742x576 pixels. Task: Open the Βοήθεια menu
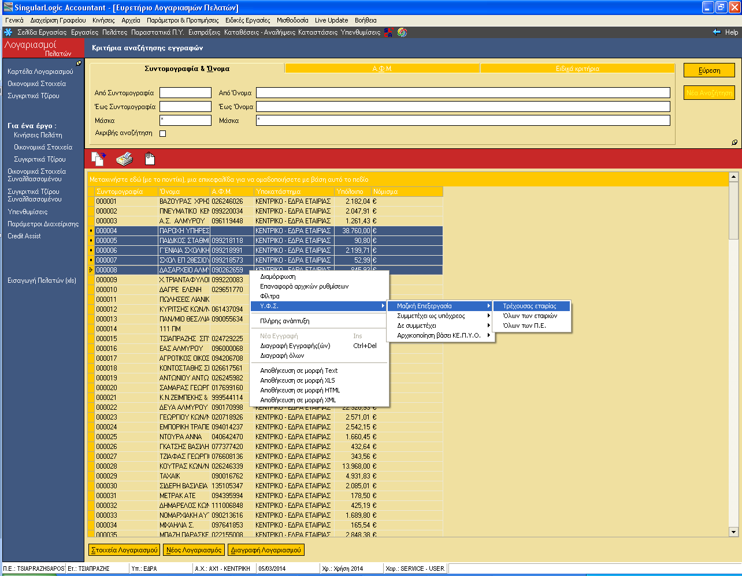(x=366, y=20)
